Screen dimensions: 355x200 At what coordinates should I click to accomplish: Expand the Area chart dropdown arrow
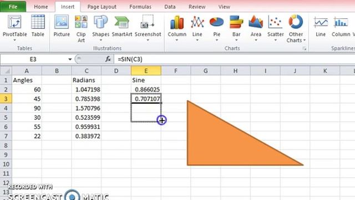256,41
